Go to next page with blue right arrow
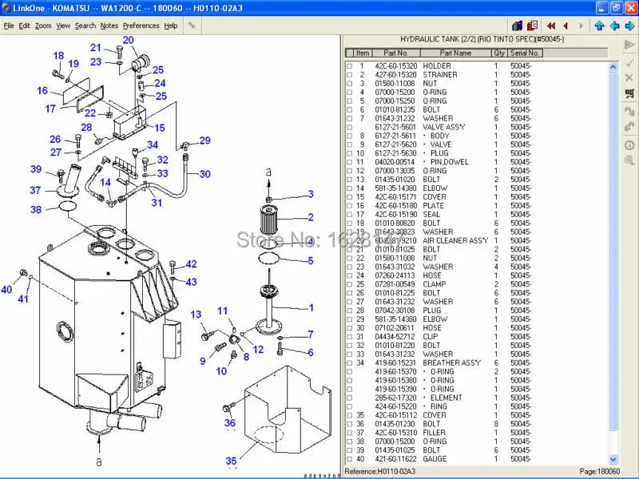Image resolution: width=639 pixels, height=479 pixels. pyautogui.click(x=629, y=25)
